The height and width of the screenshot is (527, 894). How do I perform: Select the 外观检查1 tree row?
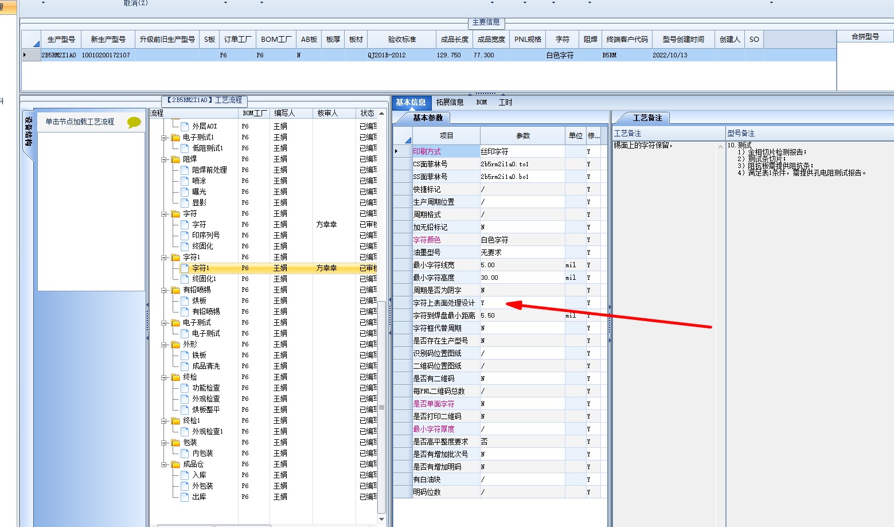pos(263,431)
